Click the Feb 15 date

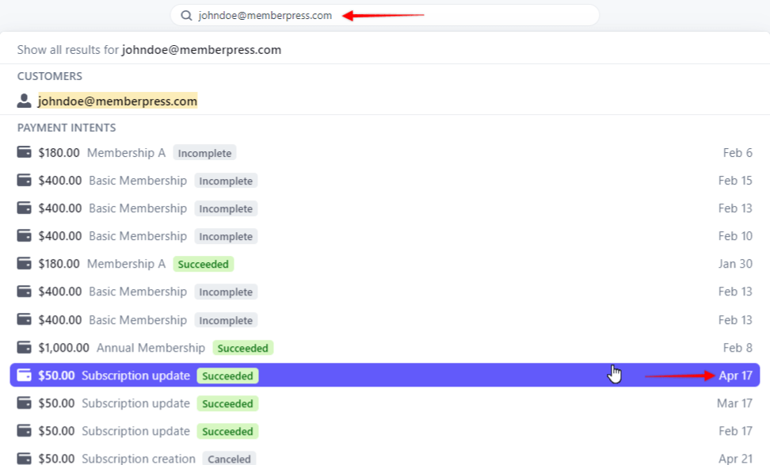click(x=735, y=181)
